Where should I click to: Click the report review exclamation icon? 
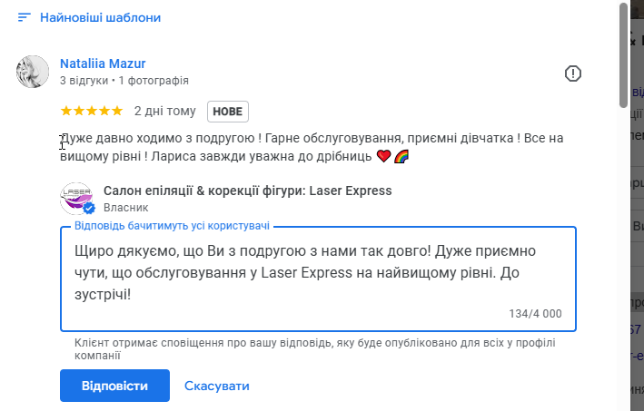[x=573, y=73]
